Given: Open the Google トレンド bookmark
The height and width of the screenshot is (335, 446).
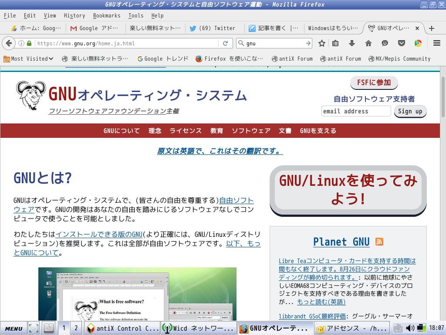Looking at the screenshot, I should point(163,59).
